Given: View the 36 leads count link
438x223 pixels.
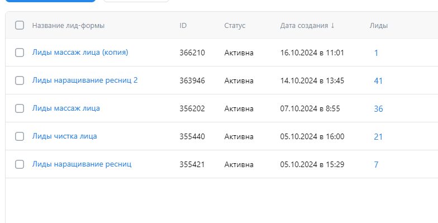Looking at the screenshot, I should [x=379, y=108].
